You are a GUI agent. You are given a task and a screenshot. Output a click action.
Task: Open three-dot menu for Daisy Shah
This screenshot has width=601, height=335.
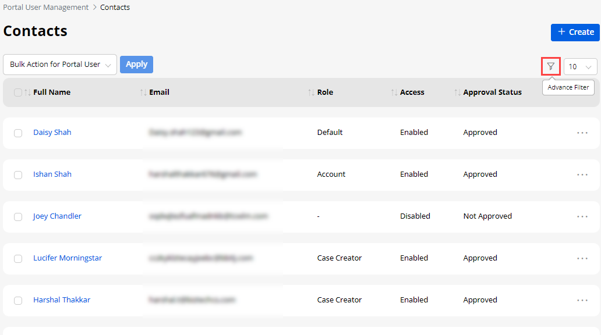pos(582,133)
